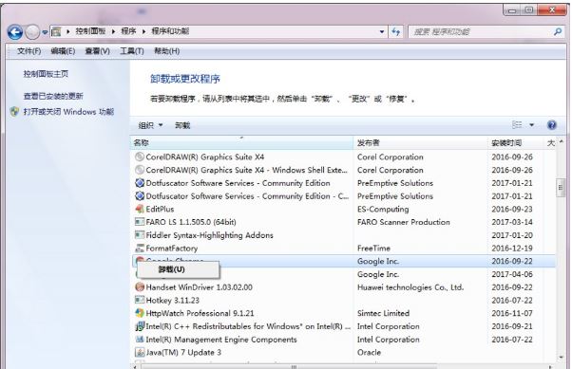Click the CorelDRAW Windows Shell Extension icon
The width and height of the screenshot is (572, 369).
click(x=140, y=170)
